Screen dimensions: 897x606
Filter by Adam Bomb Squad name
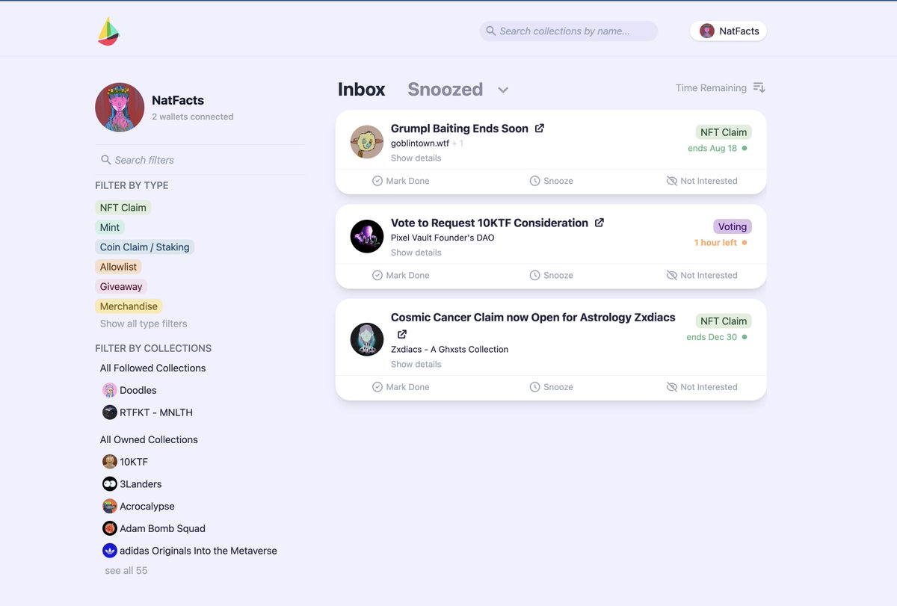click(162, 528)
